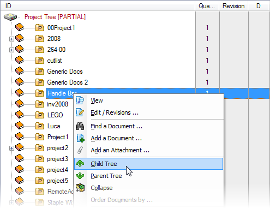Click the orange book icon beside Luca

tap(19, 126)
